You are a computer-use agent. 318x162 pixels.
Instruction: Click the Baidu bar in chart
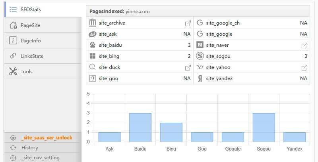pos(140,128)
